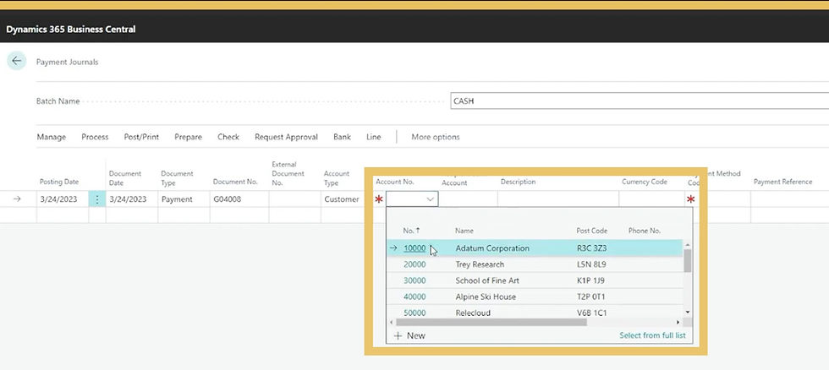Viewport: 829px width, 370px height.
Task: Select customer number 20000
Action: (414, 264)
